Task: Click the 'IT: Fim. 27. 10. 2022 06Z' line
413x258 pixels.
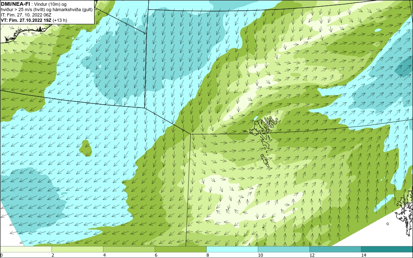Action: [26, 15]
